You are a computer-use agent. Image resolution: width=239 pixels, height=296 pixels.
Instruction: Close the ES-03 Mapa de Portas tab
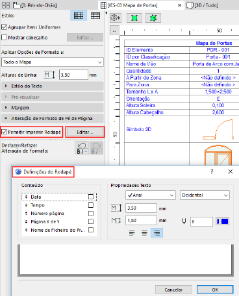(x=179, y=5)
